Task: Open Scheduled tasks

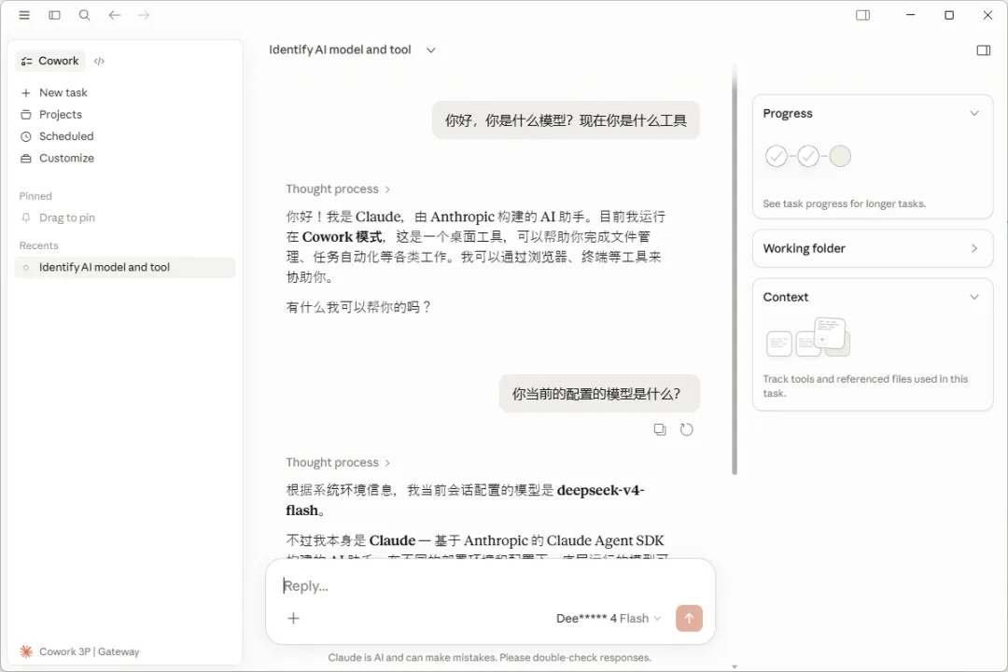Action: coord(66,136)
